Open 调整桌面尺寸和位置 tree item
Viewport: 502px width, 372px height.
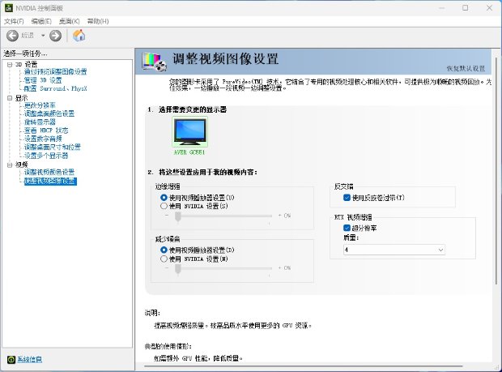pos(53,147)
